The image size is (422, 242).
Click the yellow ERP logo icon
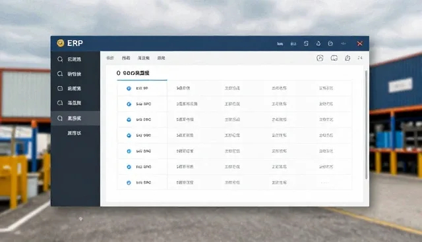[x=61, y=43]
